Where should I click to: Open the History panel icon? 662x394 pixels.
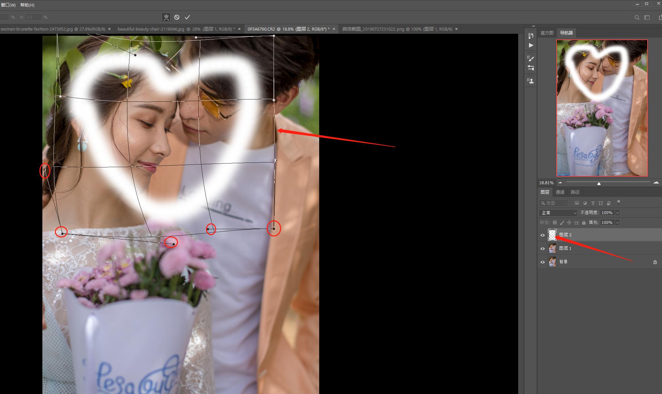pos(531,35)
